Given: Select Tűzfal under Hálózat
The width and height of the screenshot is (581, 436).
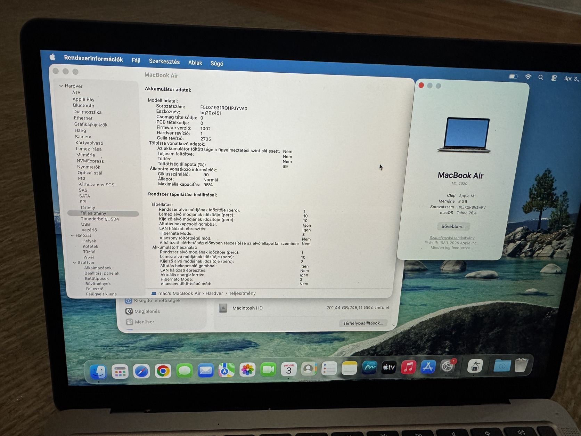Looking at the screenshot, I should (x=89, y=252).
